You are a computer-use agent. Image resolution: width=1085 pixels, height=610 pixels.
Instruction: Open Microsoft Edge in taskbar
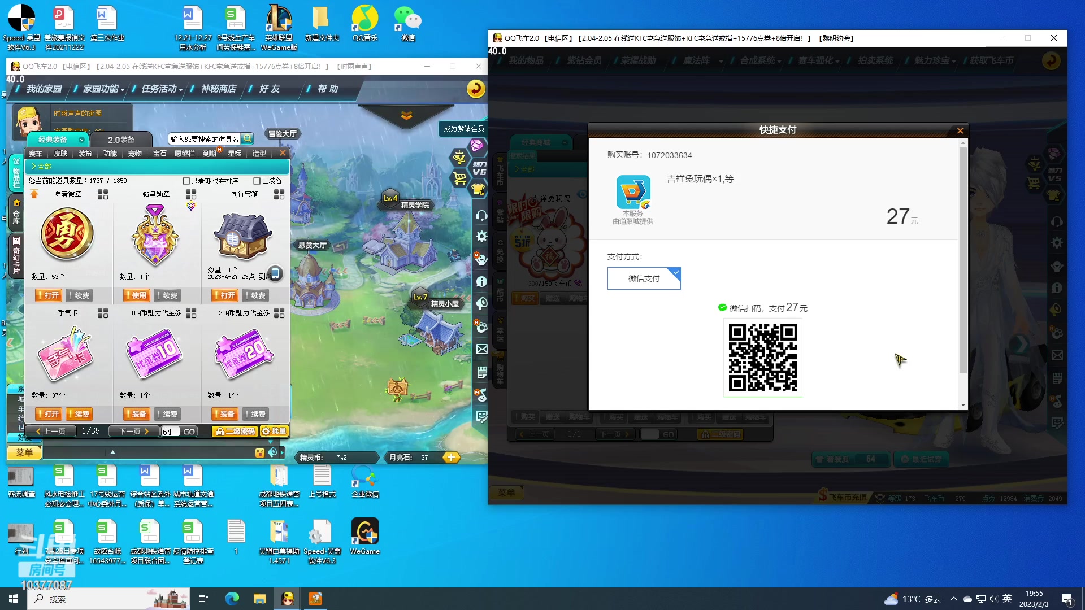[232, 599]
